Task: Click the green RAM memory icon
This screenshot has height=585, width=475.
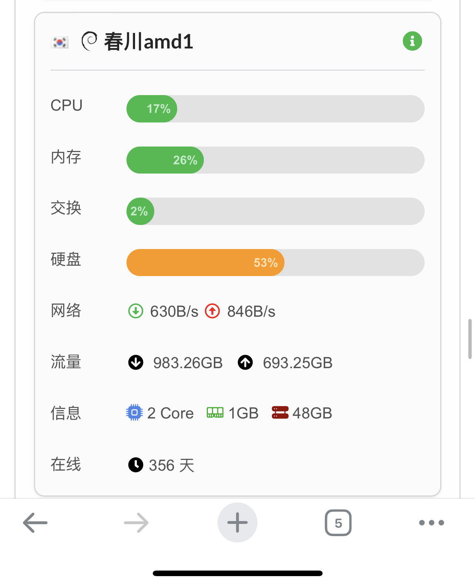Action: 215,413
